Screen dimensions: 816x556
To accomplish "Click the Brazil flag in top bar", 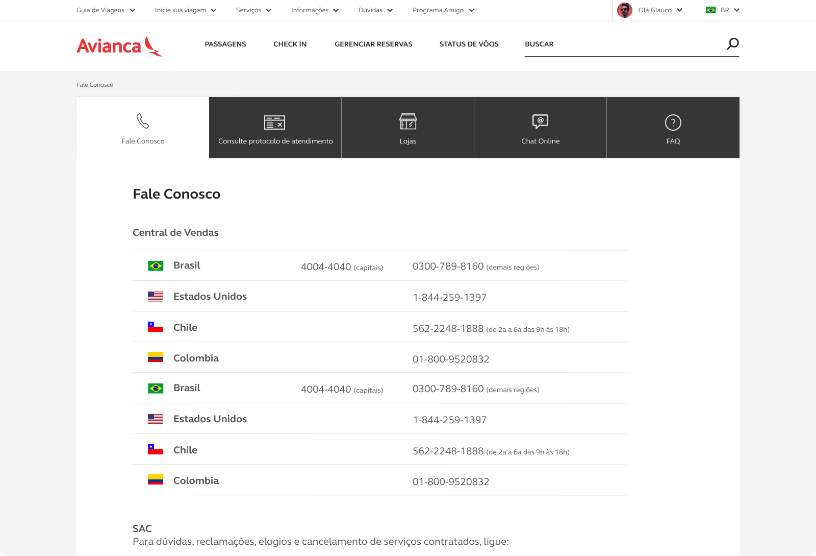I will [x=710, y=10].
